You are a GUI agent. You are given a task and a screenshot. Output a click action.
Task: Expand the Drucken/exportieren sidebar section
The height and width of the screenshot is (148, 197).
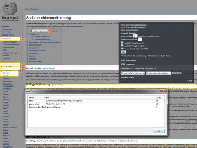click(2, 62)
